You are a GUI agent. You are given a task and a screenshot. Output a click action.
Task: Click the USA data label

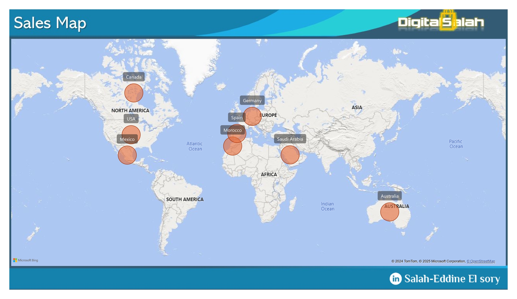tap(131, 119)
